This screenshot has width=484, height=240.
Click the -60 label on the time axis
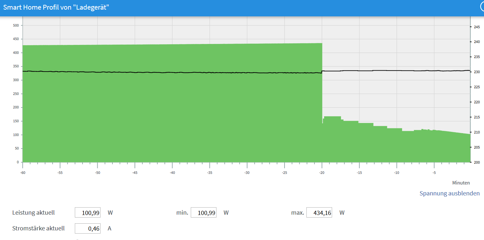pyautogui.click(x=22, y=173)
